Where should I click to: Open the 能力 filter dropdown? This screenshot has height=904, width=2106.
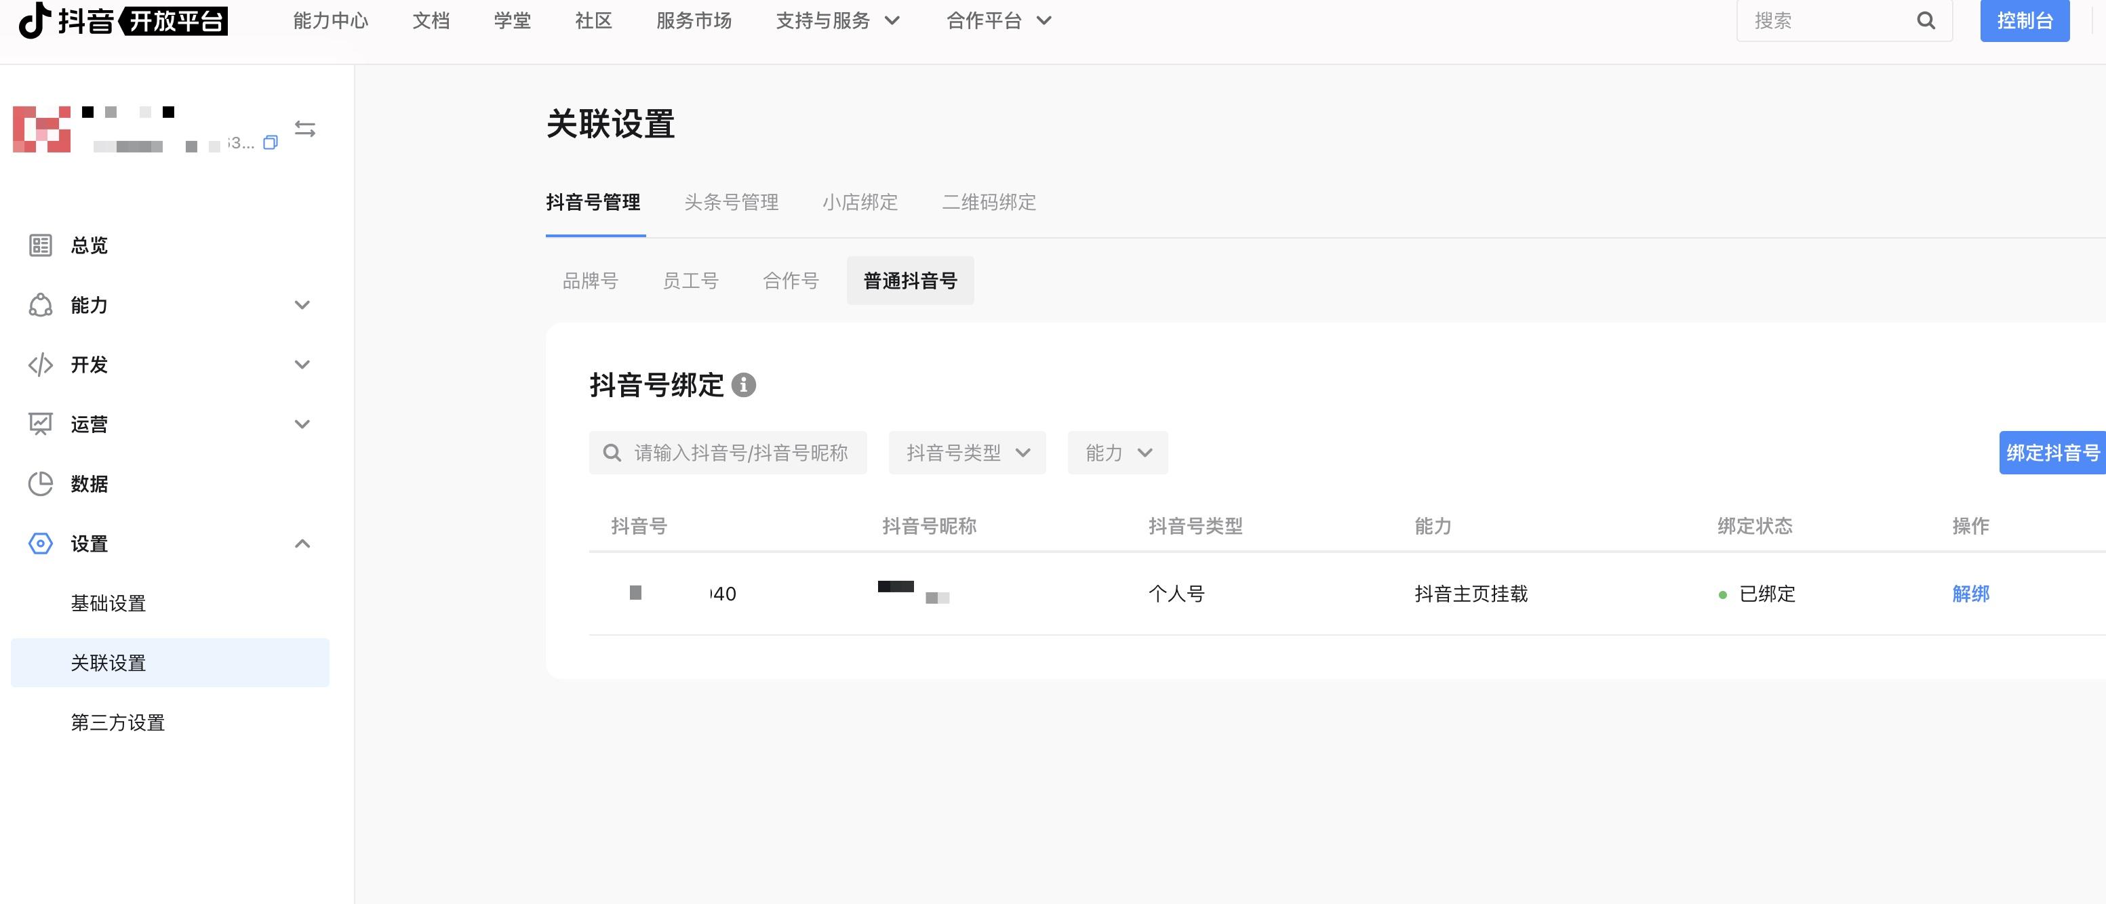(x=1117, y=453)
